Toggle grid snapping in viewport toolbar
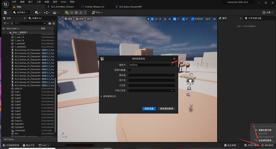Screen dimensions: 276x149 174,19
